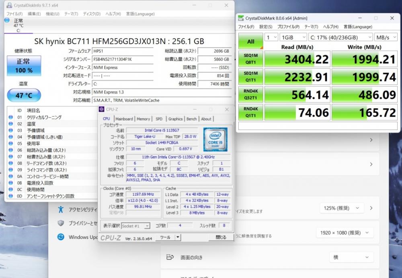Click the drive C: status orb at top
The image size is (402, 278).
click(x=7, y=20)
